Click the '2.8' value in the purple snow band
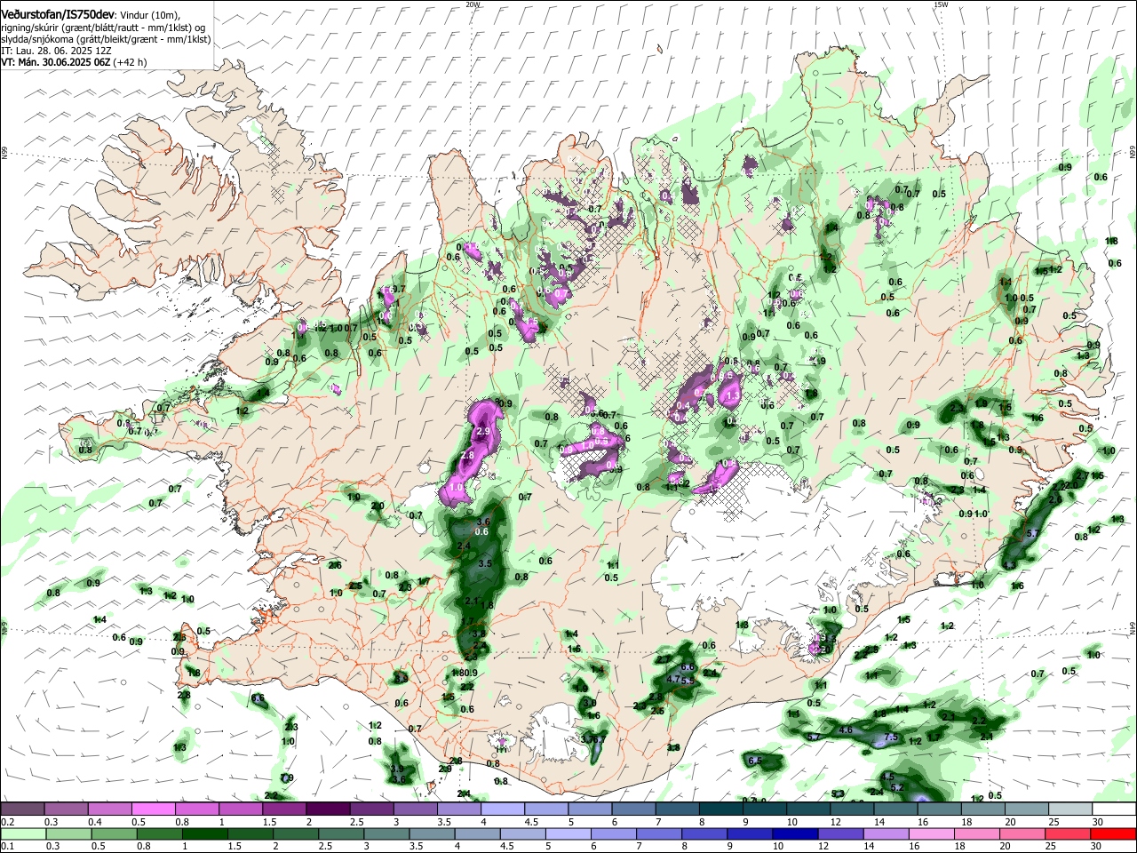 467,455
